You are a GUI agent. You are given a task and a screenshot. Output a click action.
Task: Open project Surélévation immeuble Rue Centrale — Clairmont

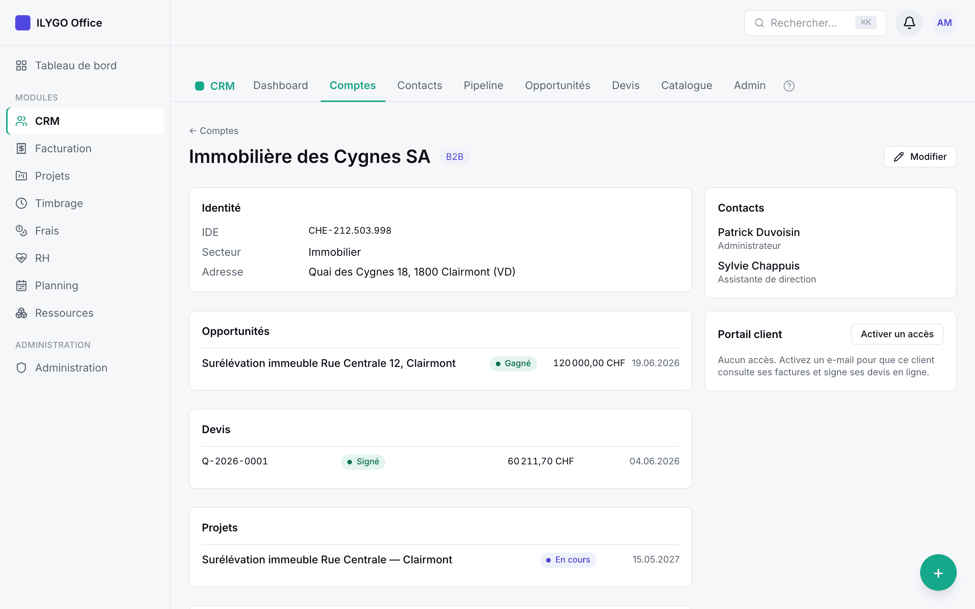tap(327, 560)
